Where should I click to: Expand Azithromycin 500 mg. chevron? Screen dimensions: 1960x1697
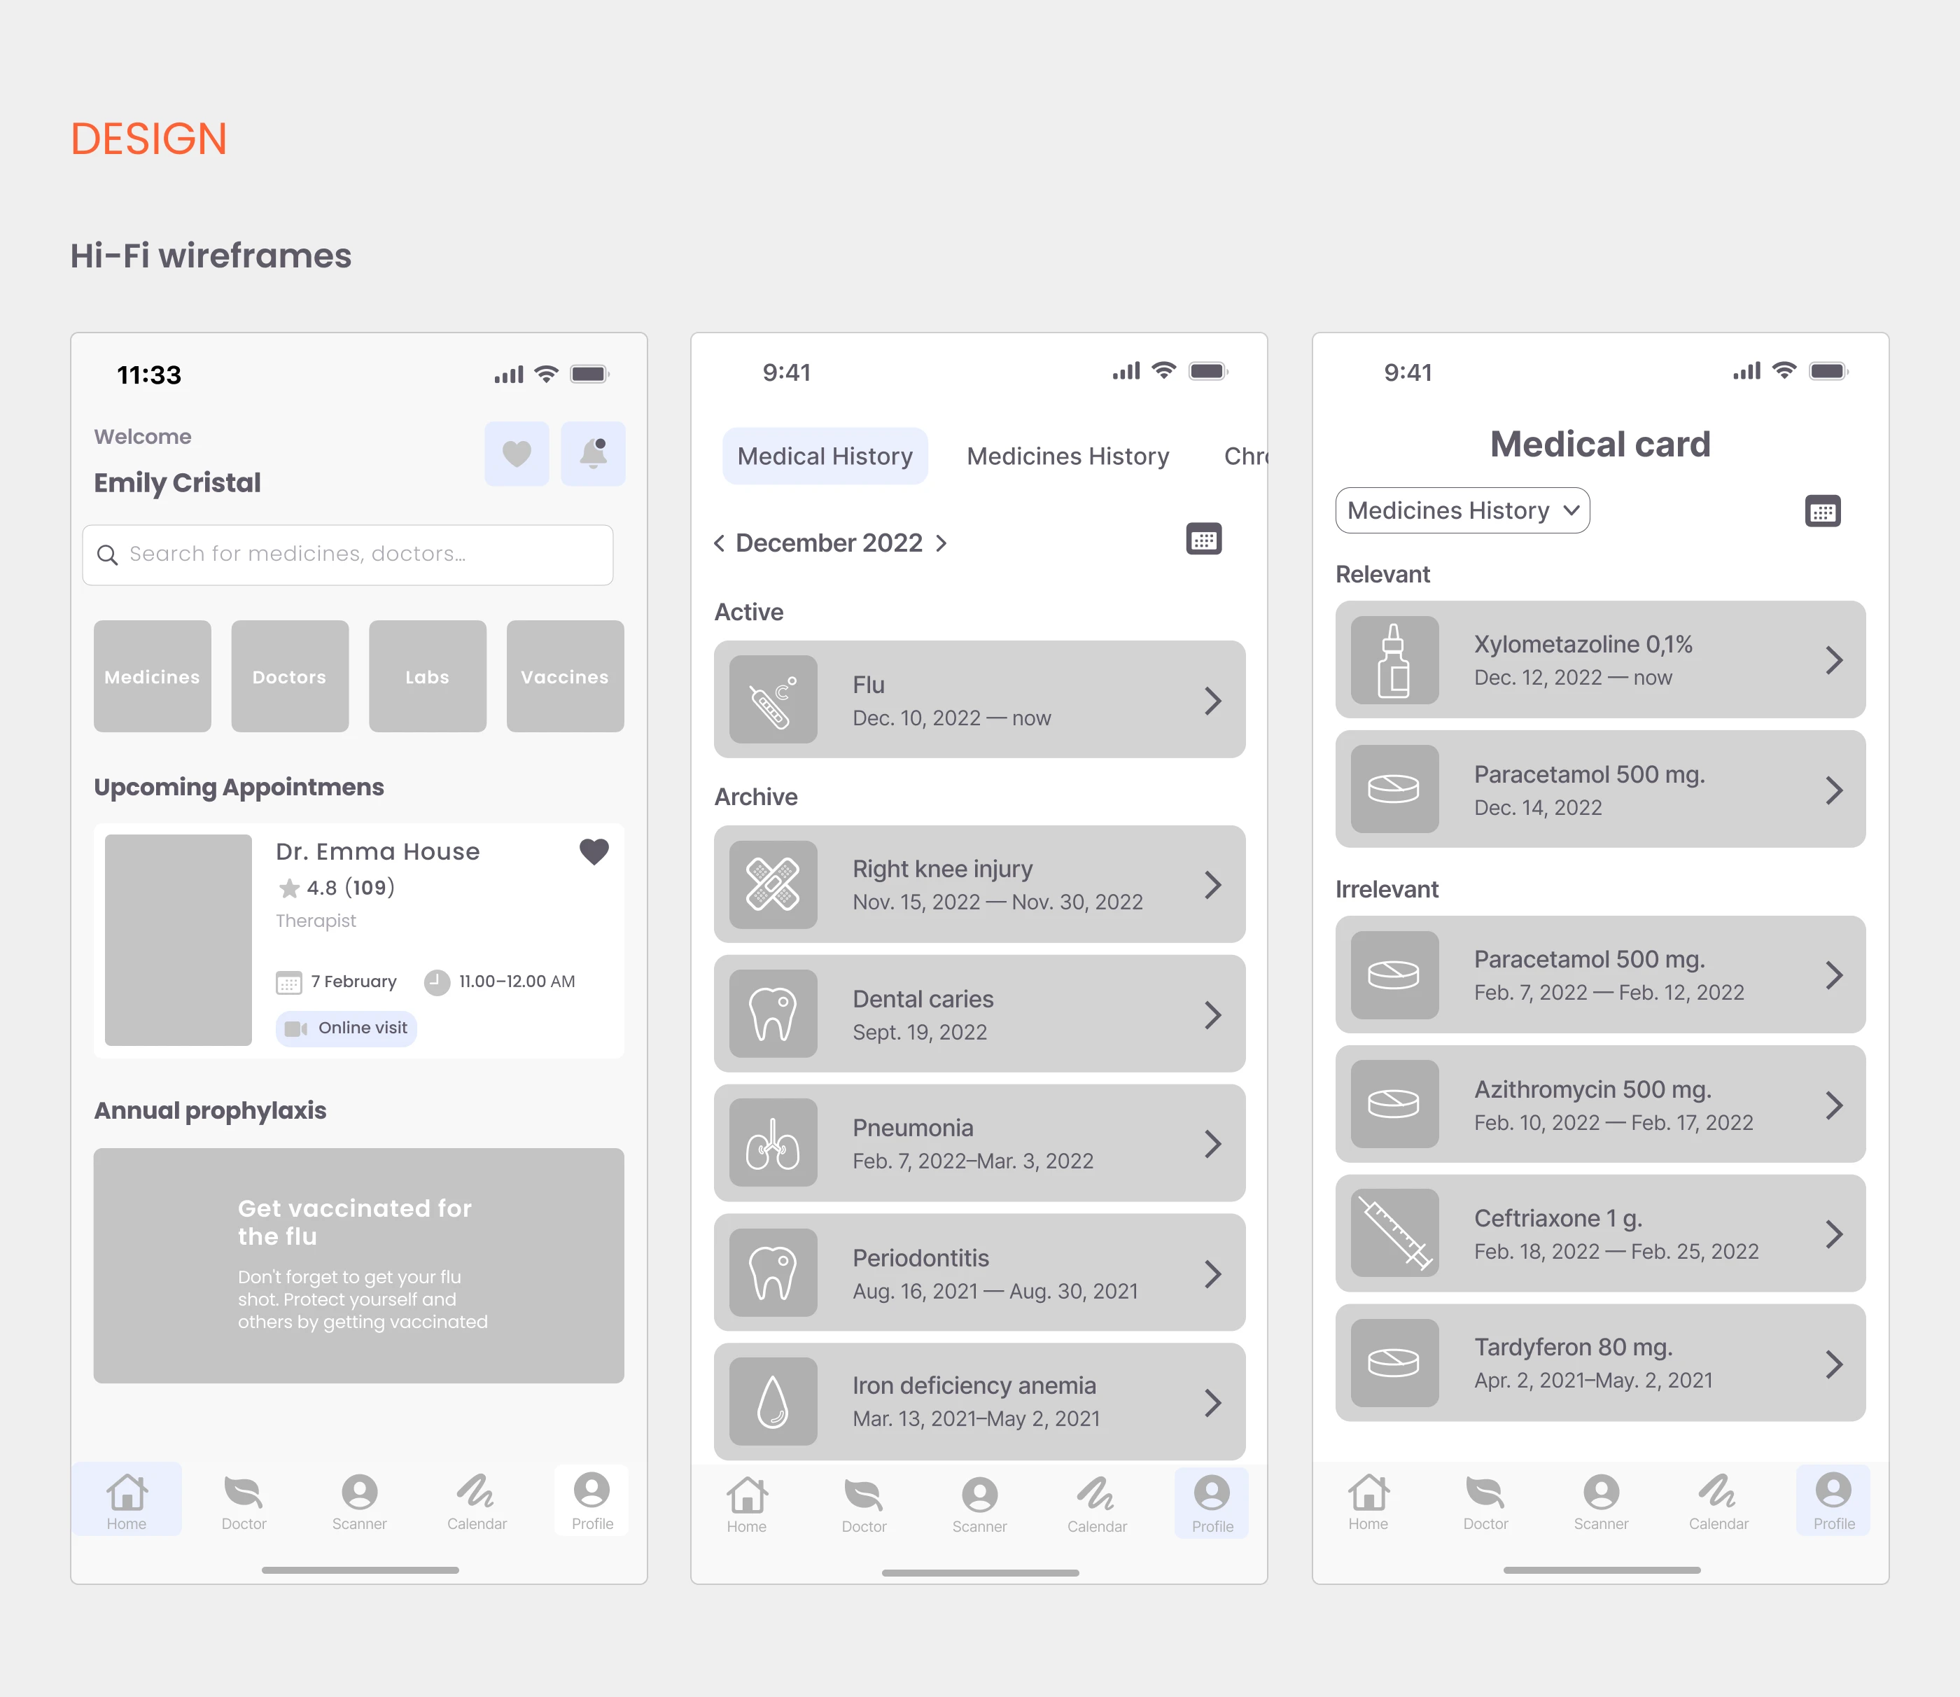click(1834, 1105)
